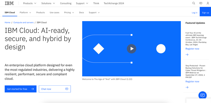Expand the IBM Cloud bar Support dropdown
The width and height of the screenshot is (211, 103).
(x=94, y=12)
